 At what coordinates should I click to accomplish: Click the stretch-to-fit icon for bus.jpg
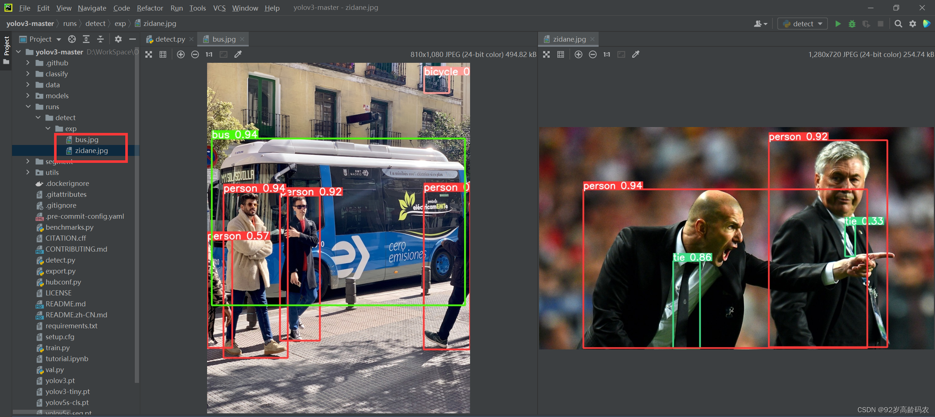click(x=224, y=54)
